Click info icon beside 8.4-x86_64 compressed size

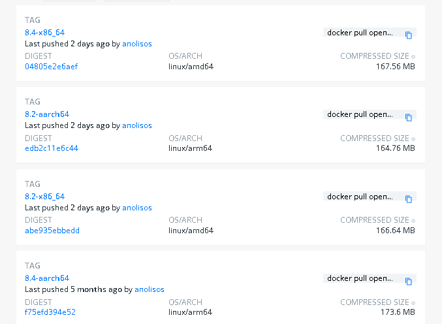413,57
